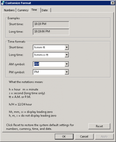This screenshot has height=142, width=116.
Task: Click the Short time example box
Action: [x=51, y=24]
